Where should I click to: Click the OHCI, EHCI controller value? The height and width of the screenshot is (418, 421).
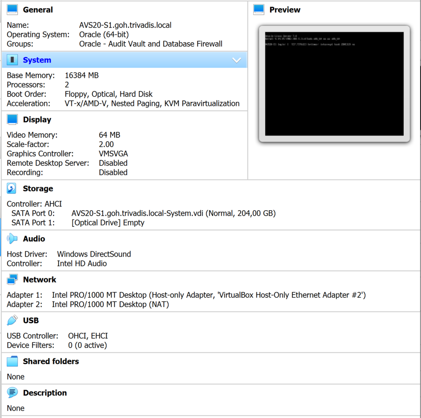[88, 336]
